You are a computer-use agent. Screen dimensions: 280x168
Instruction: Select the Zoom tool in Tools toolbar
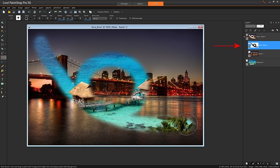(2, 23)
